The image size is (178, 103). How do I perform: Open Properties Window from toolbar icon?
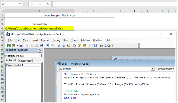[x=79, y=45]
